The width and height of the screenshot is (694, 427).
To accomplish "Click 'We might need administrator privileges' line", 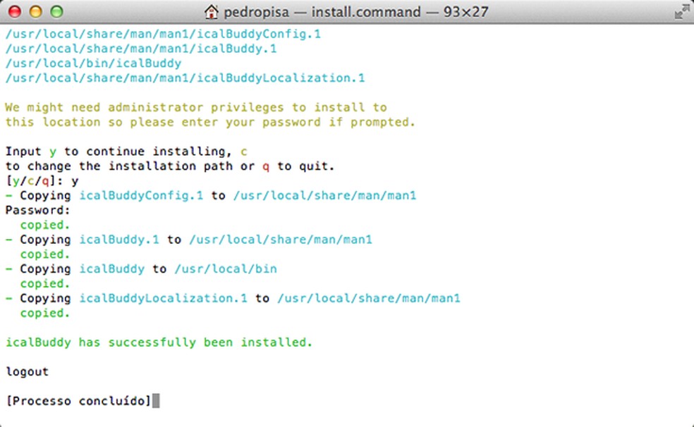I will pyautogui.click(x=196, y=107).
